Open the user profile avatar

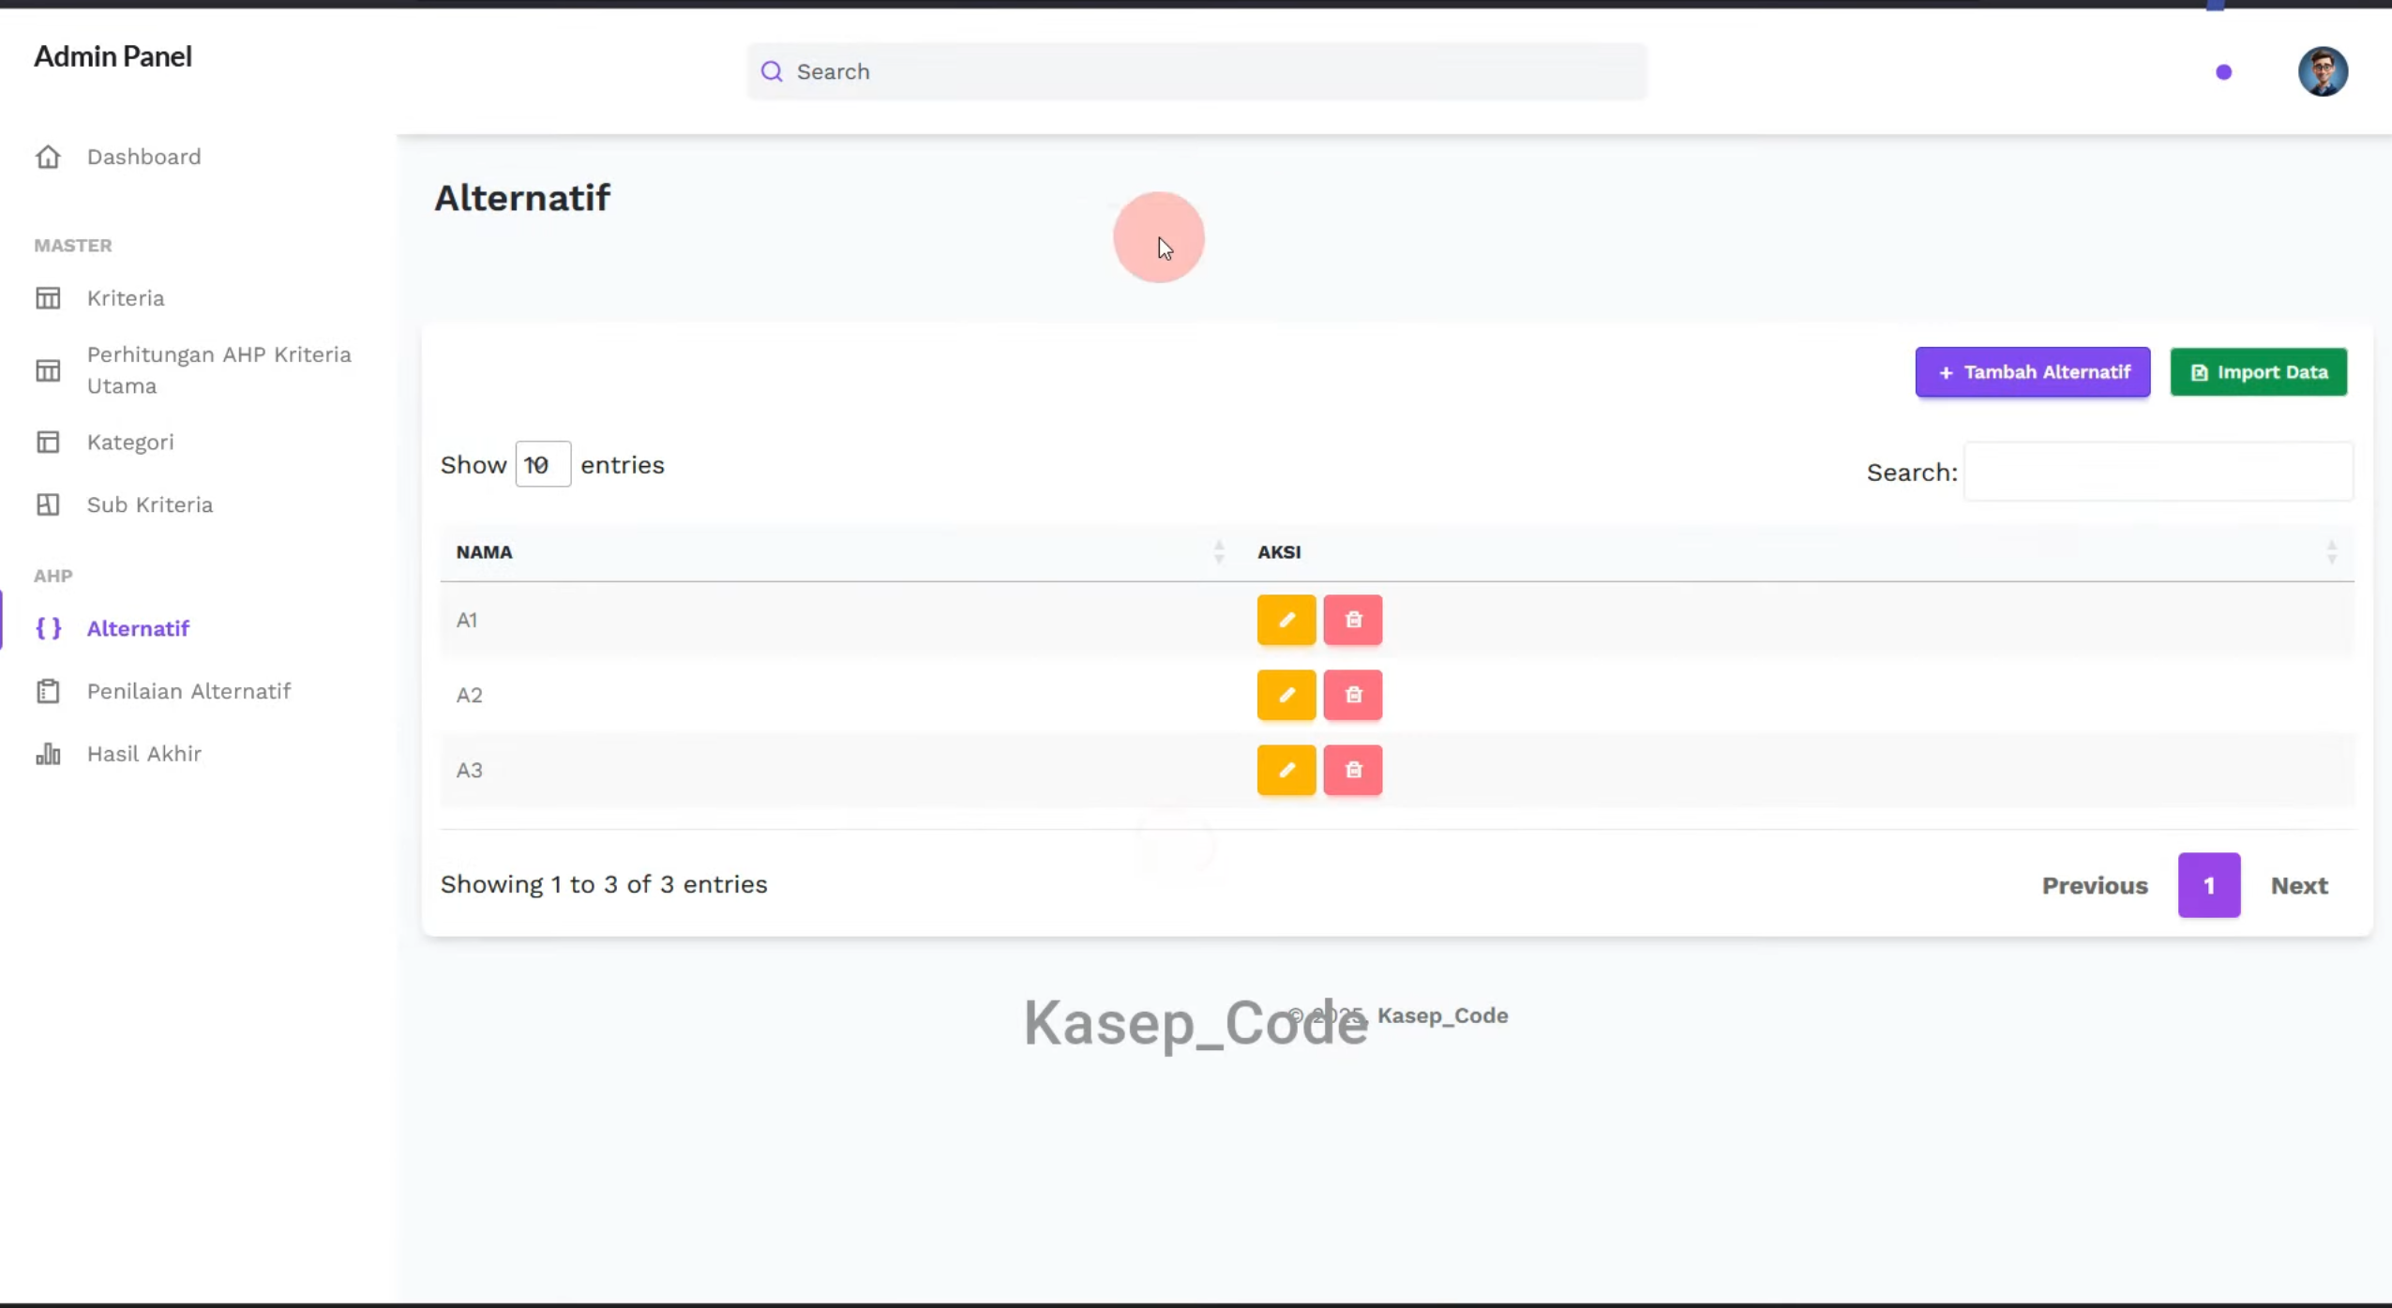(x=2323, y=71)
